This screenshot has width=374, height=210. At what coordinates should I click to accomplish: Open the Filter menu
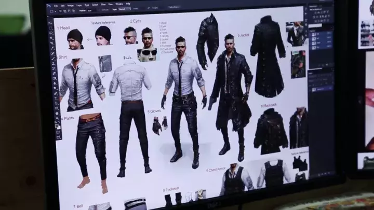click(x=103, y=5)
